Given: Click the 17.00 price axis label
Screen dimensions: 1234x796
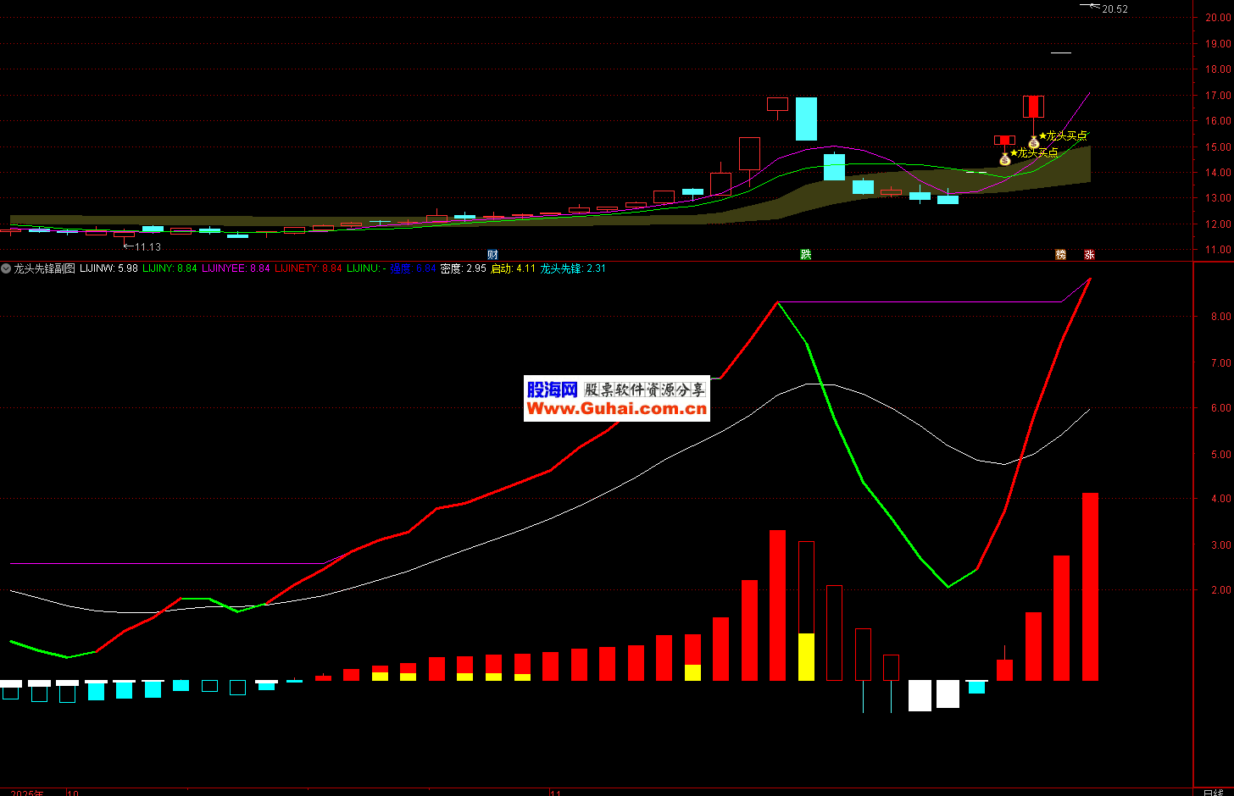Looking at the screenshot, I should (1219, 96).
